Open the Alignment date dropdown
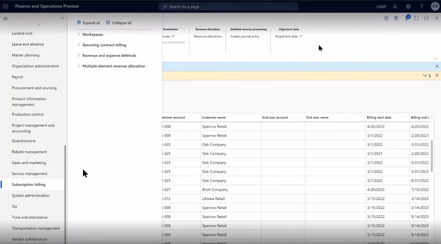This screenshot has width=441, height=244. tap(289, 36)
